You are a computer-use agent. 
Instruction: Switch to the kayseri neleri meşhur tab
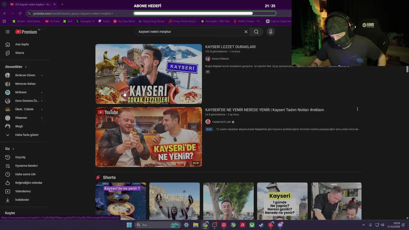(x=33, y=4)
